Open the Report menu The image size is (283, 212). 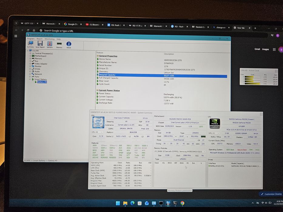39,39
